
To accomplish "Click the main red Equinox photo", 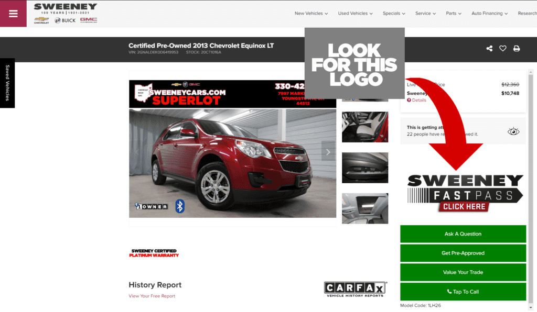I will pyautogui.click(x=232, y=163).
